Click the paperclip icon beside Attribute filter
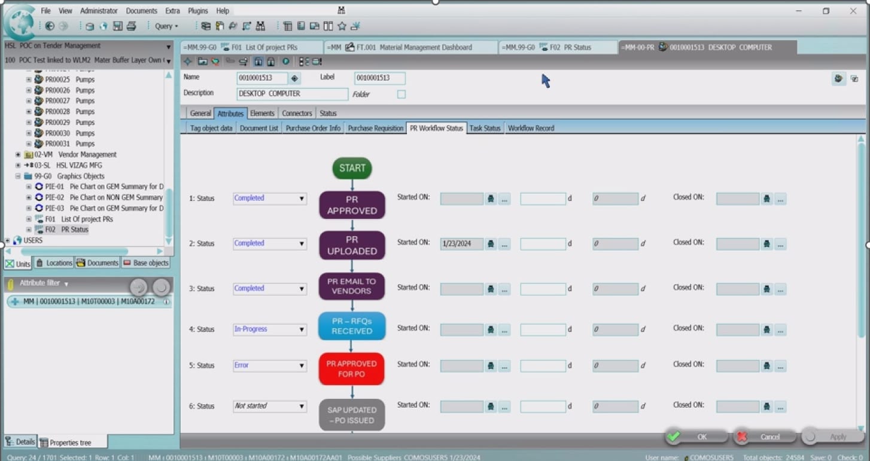This screenshot has width=870, height=461. tap(10, 284)
